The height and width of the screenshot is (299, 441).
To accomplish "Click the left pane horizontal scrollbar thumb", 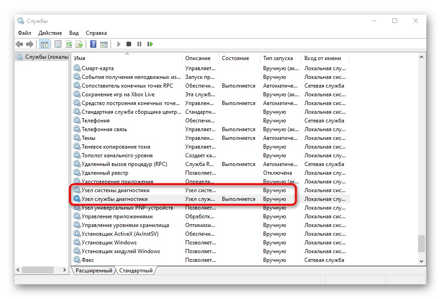I will pos(38,270).
